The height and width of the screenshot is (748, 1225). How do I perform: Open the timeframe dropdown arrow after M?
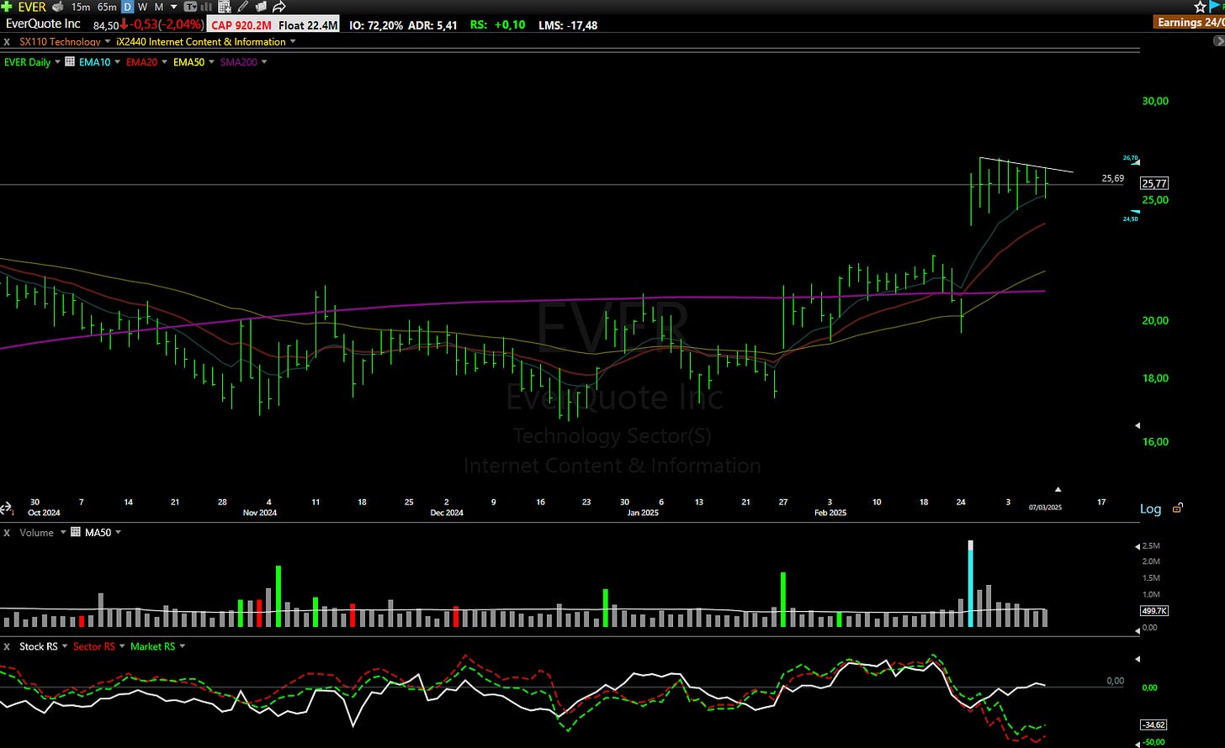tap(174, 7)
